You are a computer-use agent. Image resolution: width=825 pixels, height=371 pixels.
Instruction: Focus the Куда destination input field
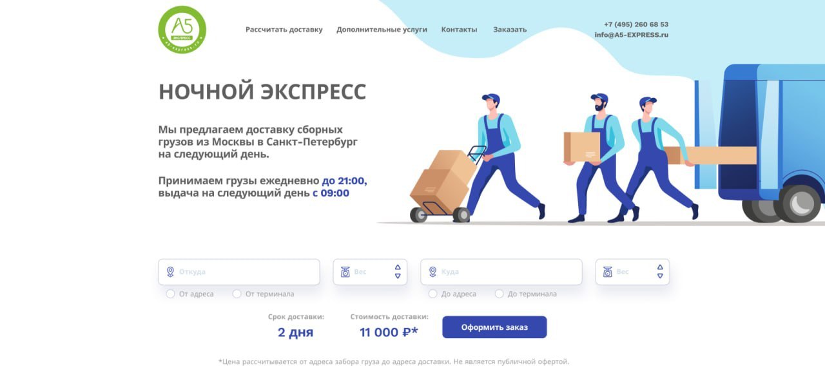[x=501, y=272]
